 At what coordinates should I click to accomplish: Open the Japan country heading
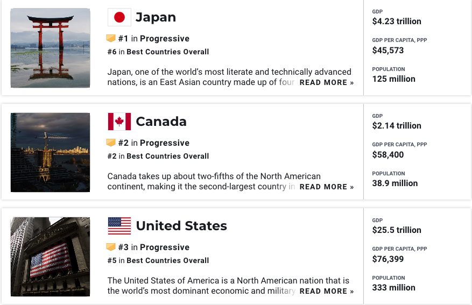point(156,17)
